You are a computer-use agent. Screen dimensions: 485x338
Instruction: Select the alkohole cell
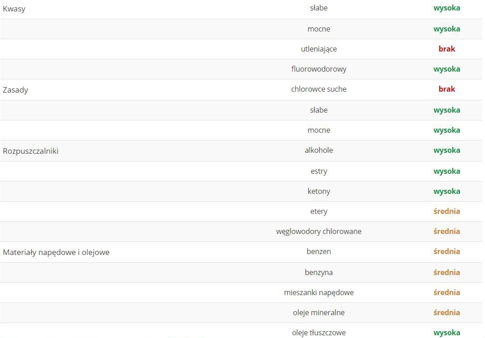(x=319, y=150)
